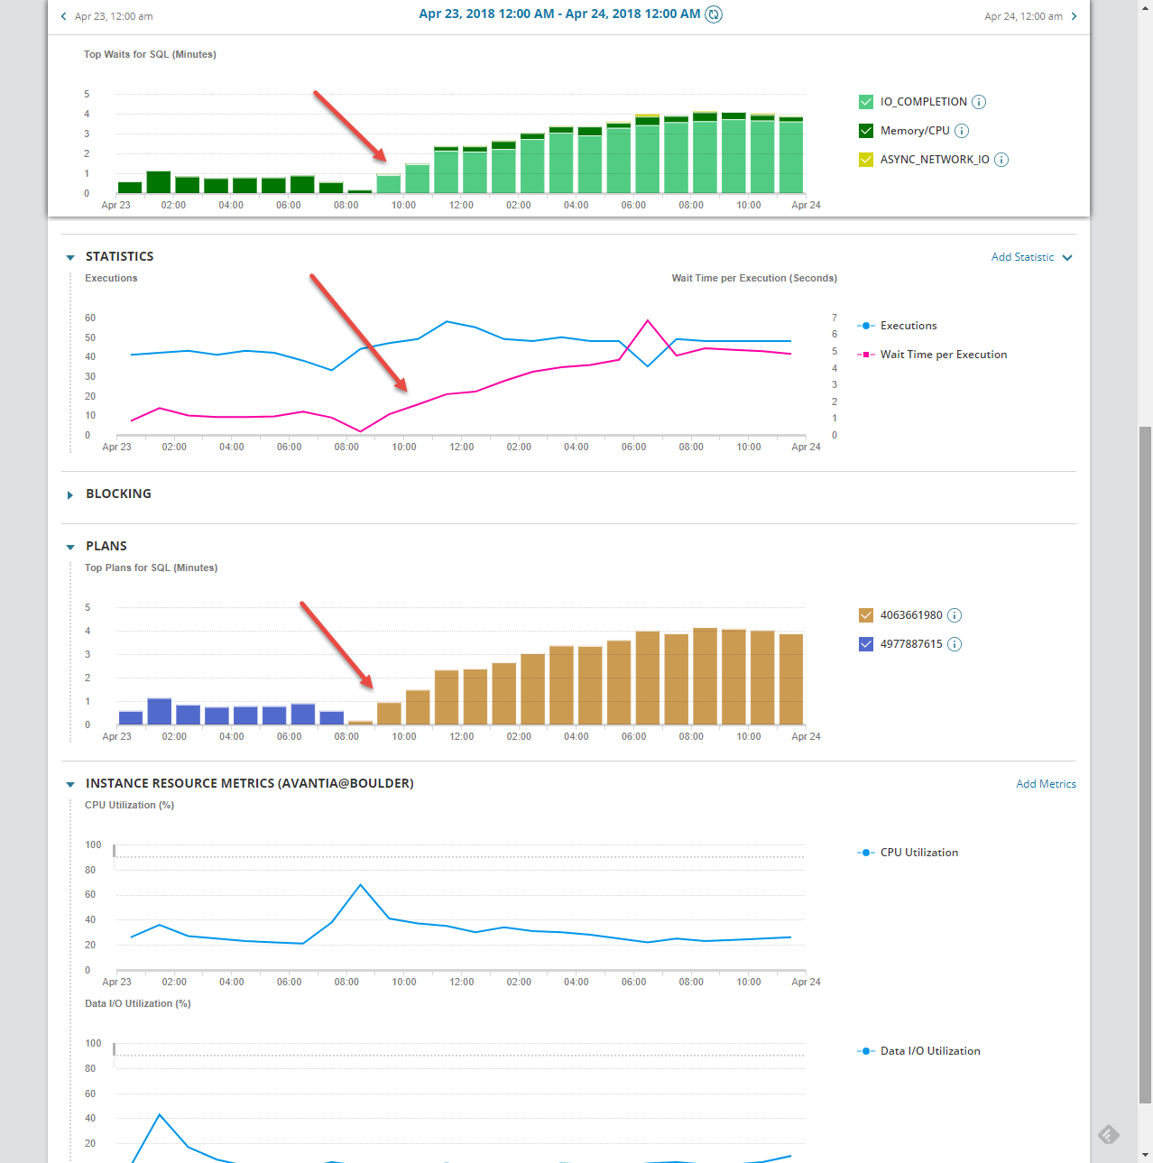The height and width of the screenshot is (1163, 1153).
Task: Collapse the PLANS section
Action: [x=70, y=547]
